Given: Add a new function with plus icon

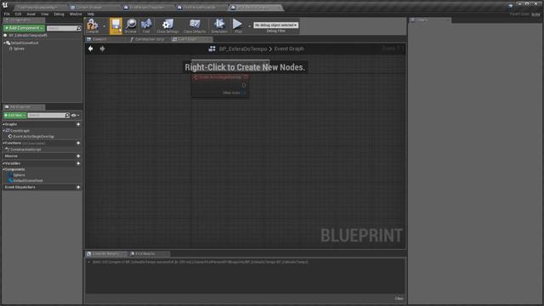Looking at the screenshot, I should point(78,143).
